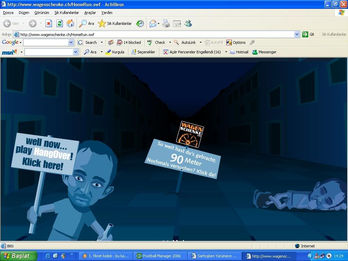The width and height of the screenshot is (348, 261).
Task: Click the msn logo in toolbar
Action: [9, 52]
